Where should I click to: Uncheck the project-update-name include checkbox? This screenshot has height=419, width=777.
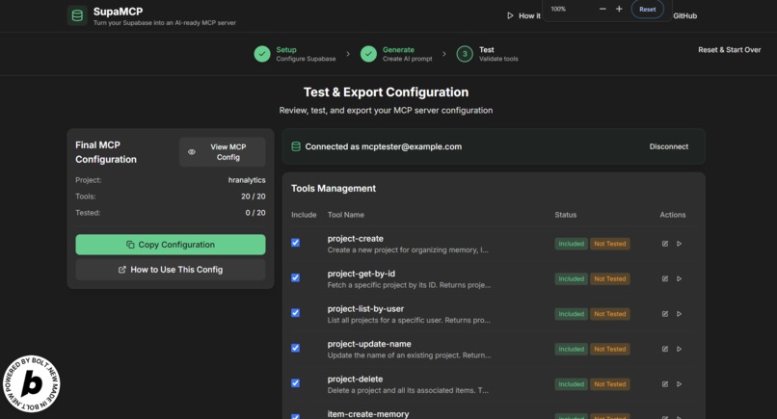tap(295, 348)
